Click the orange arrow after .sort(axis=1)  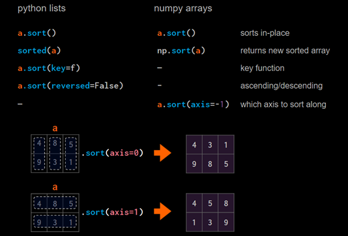[x=162, y=212]
